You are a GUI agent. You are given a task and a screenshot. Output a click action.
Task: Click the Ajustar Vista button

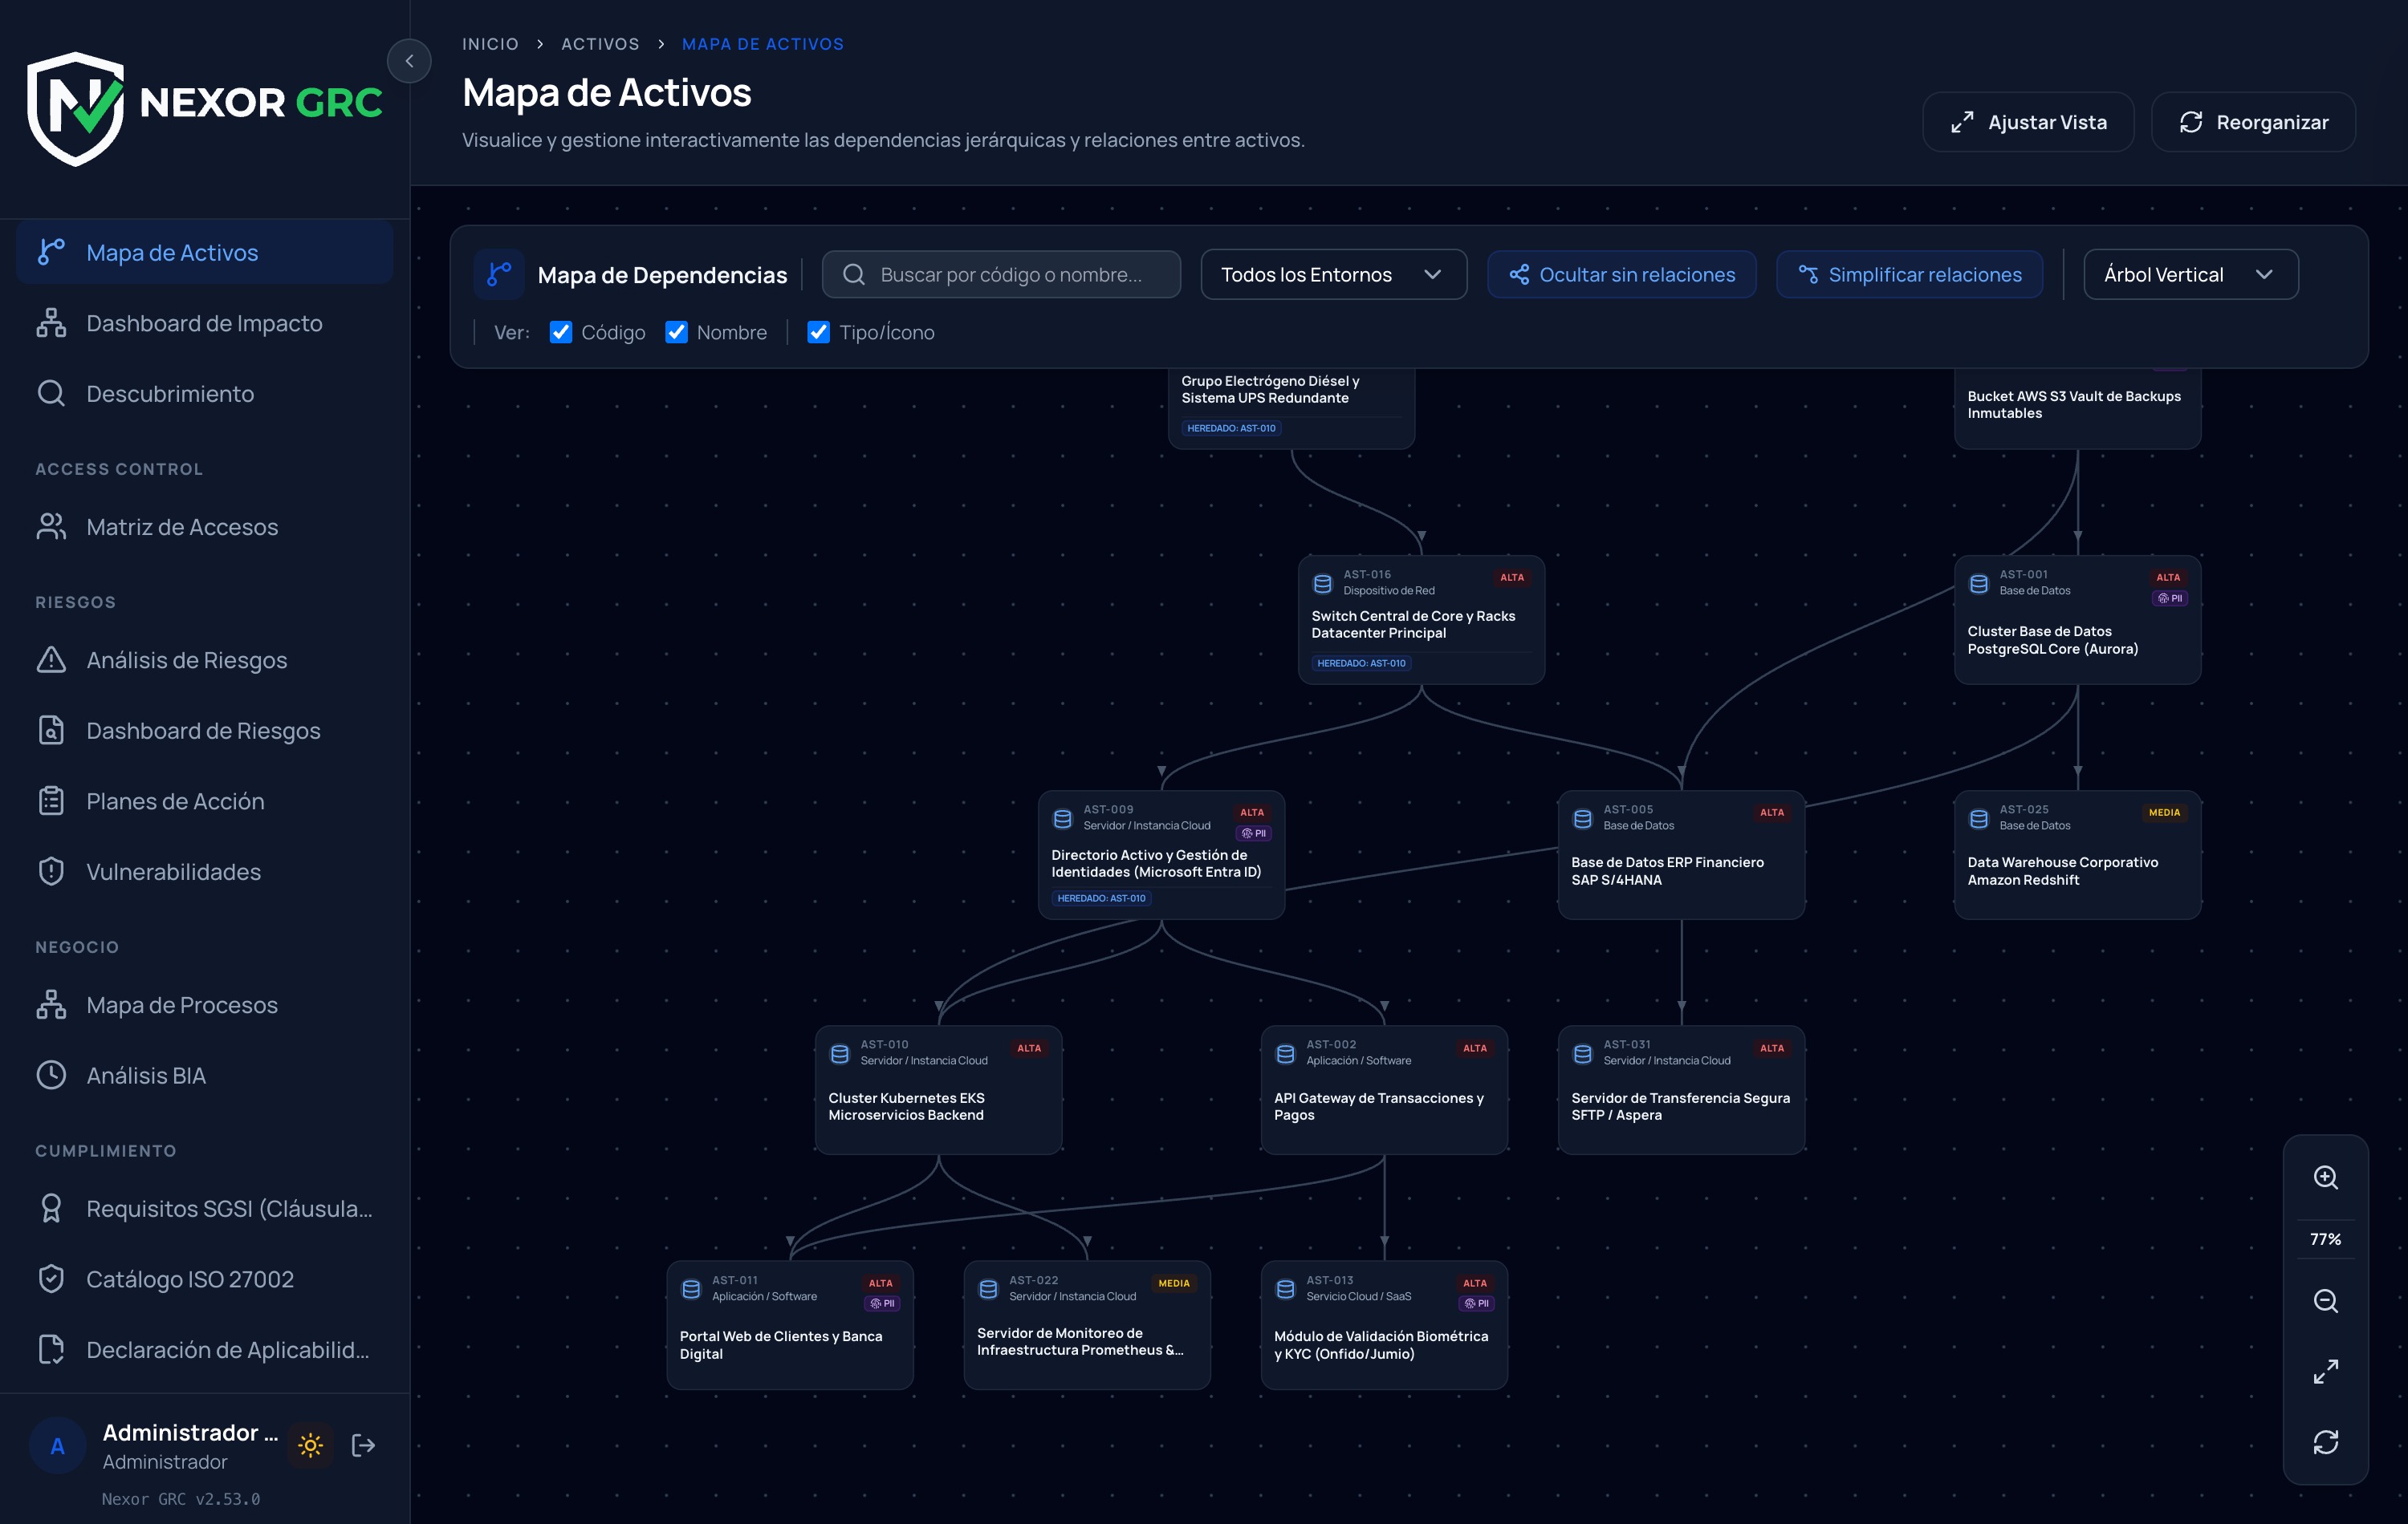2028,122
